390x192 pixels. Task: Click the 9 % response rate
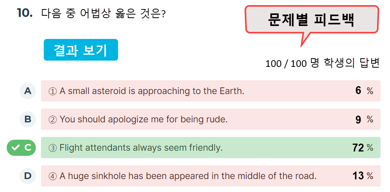tap(364, 120)
